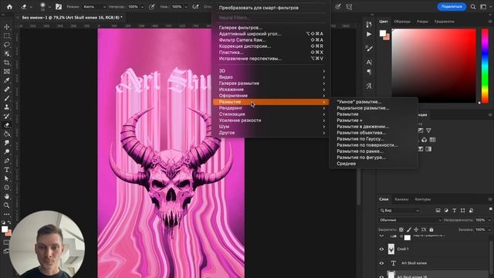Select the History Brush tool
This screenshot has height=278, width=494.
pyautogui.click(x=7, y=116)
